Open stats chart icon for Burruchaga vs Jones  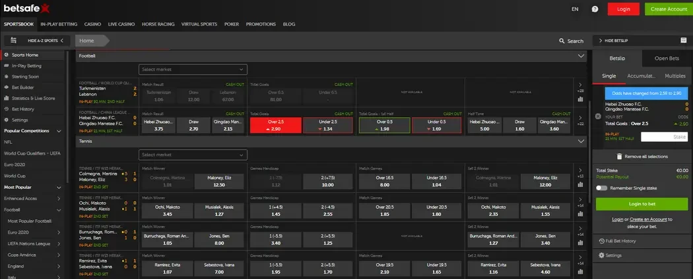(580, 243)
